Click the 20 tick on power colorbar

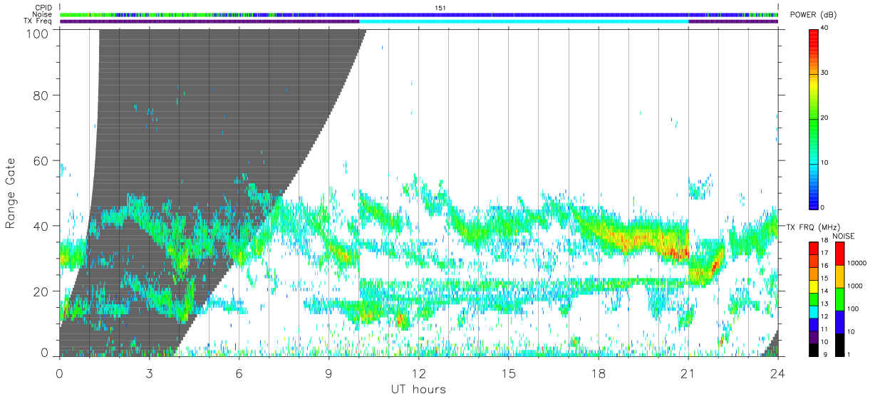click(x=824, y=118)
